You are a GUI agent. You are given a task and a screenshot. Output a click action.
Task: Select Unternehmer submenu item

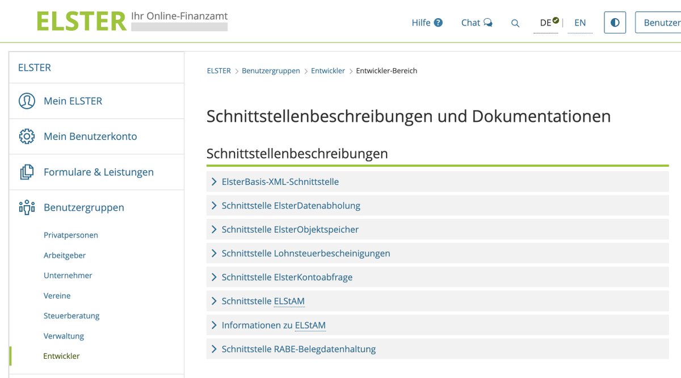(x=68, y=275)
